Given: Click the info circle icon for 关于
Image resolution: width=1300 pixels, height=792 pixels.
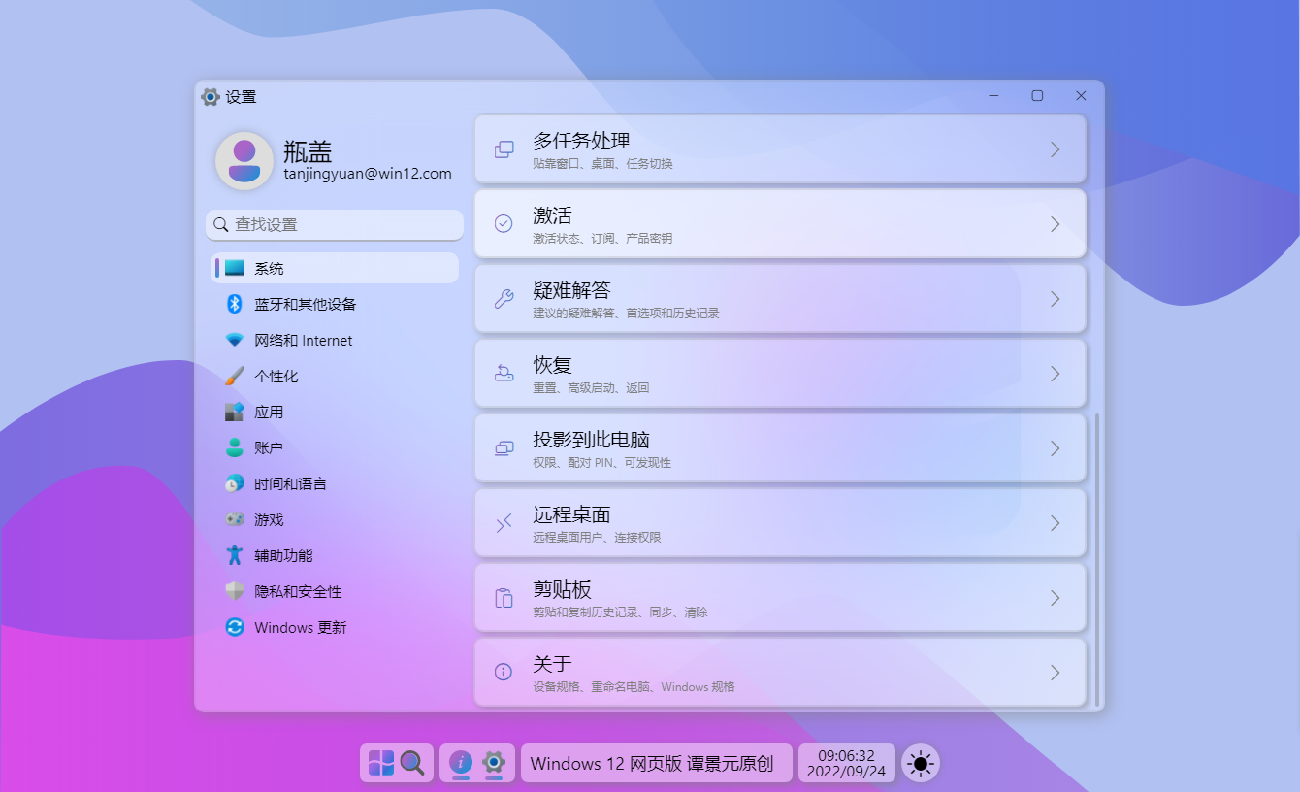Looking at the screenshot, I should point(504,673).
